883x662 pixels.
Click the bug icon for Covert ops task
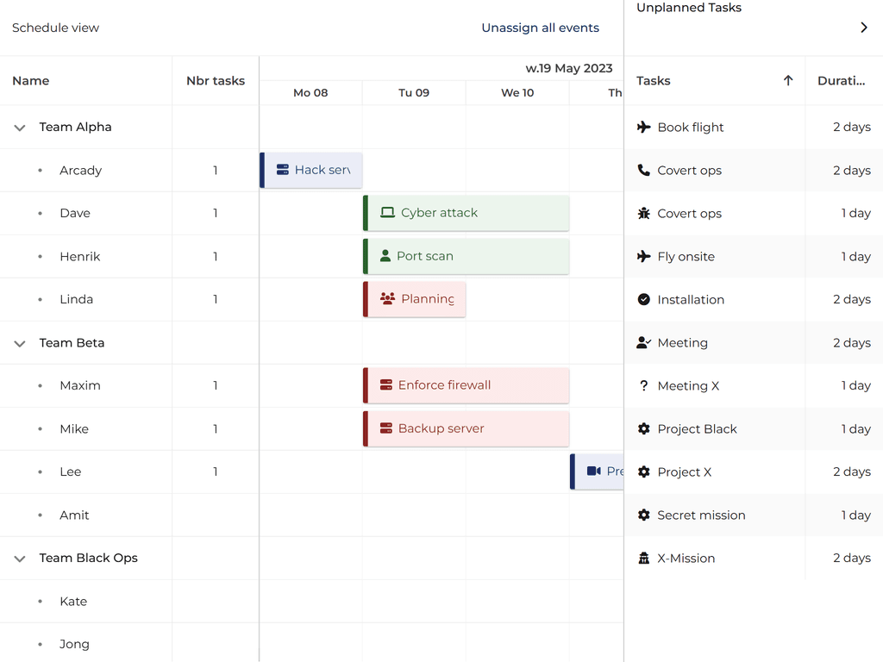(643, 214)
